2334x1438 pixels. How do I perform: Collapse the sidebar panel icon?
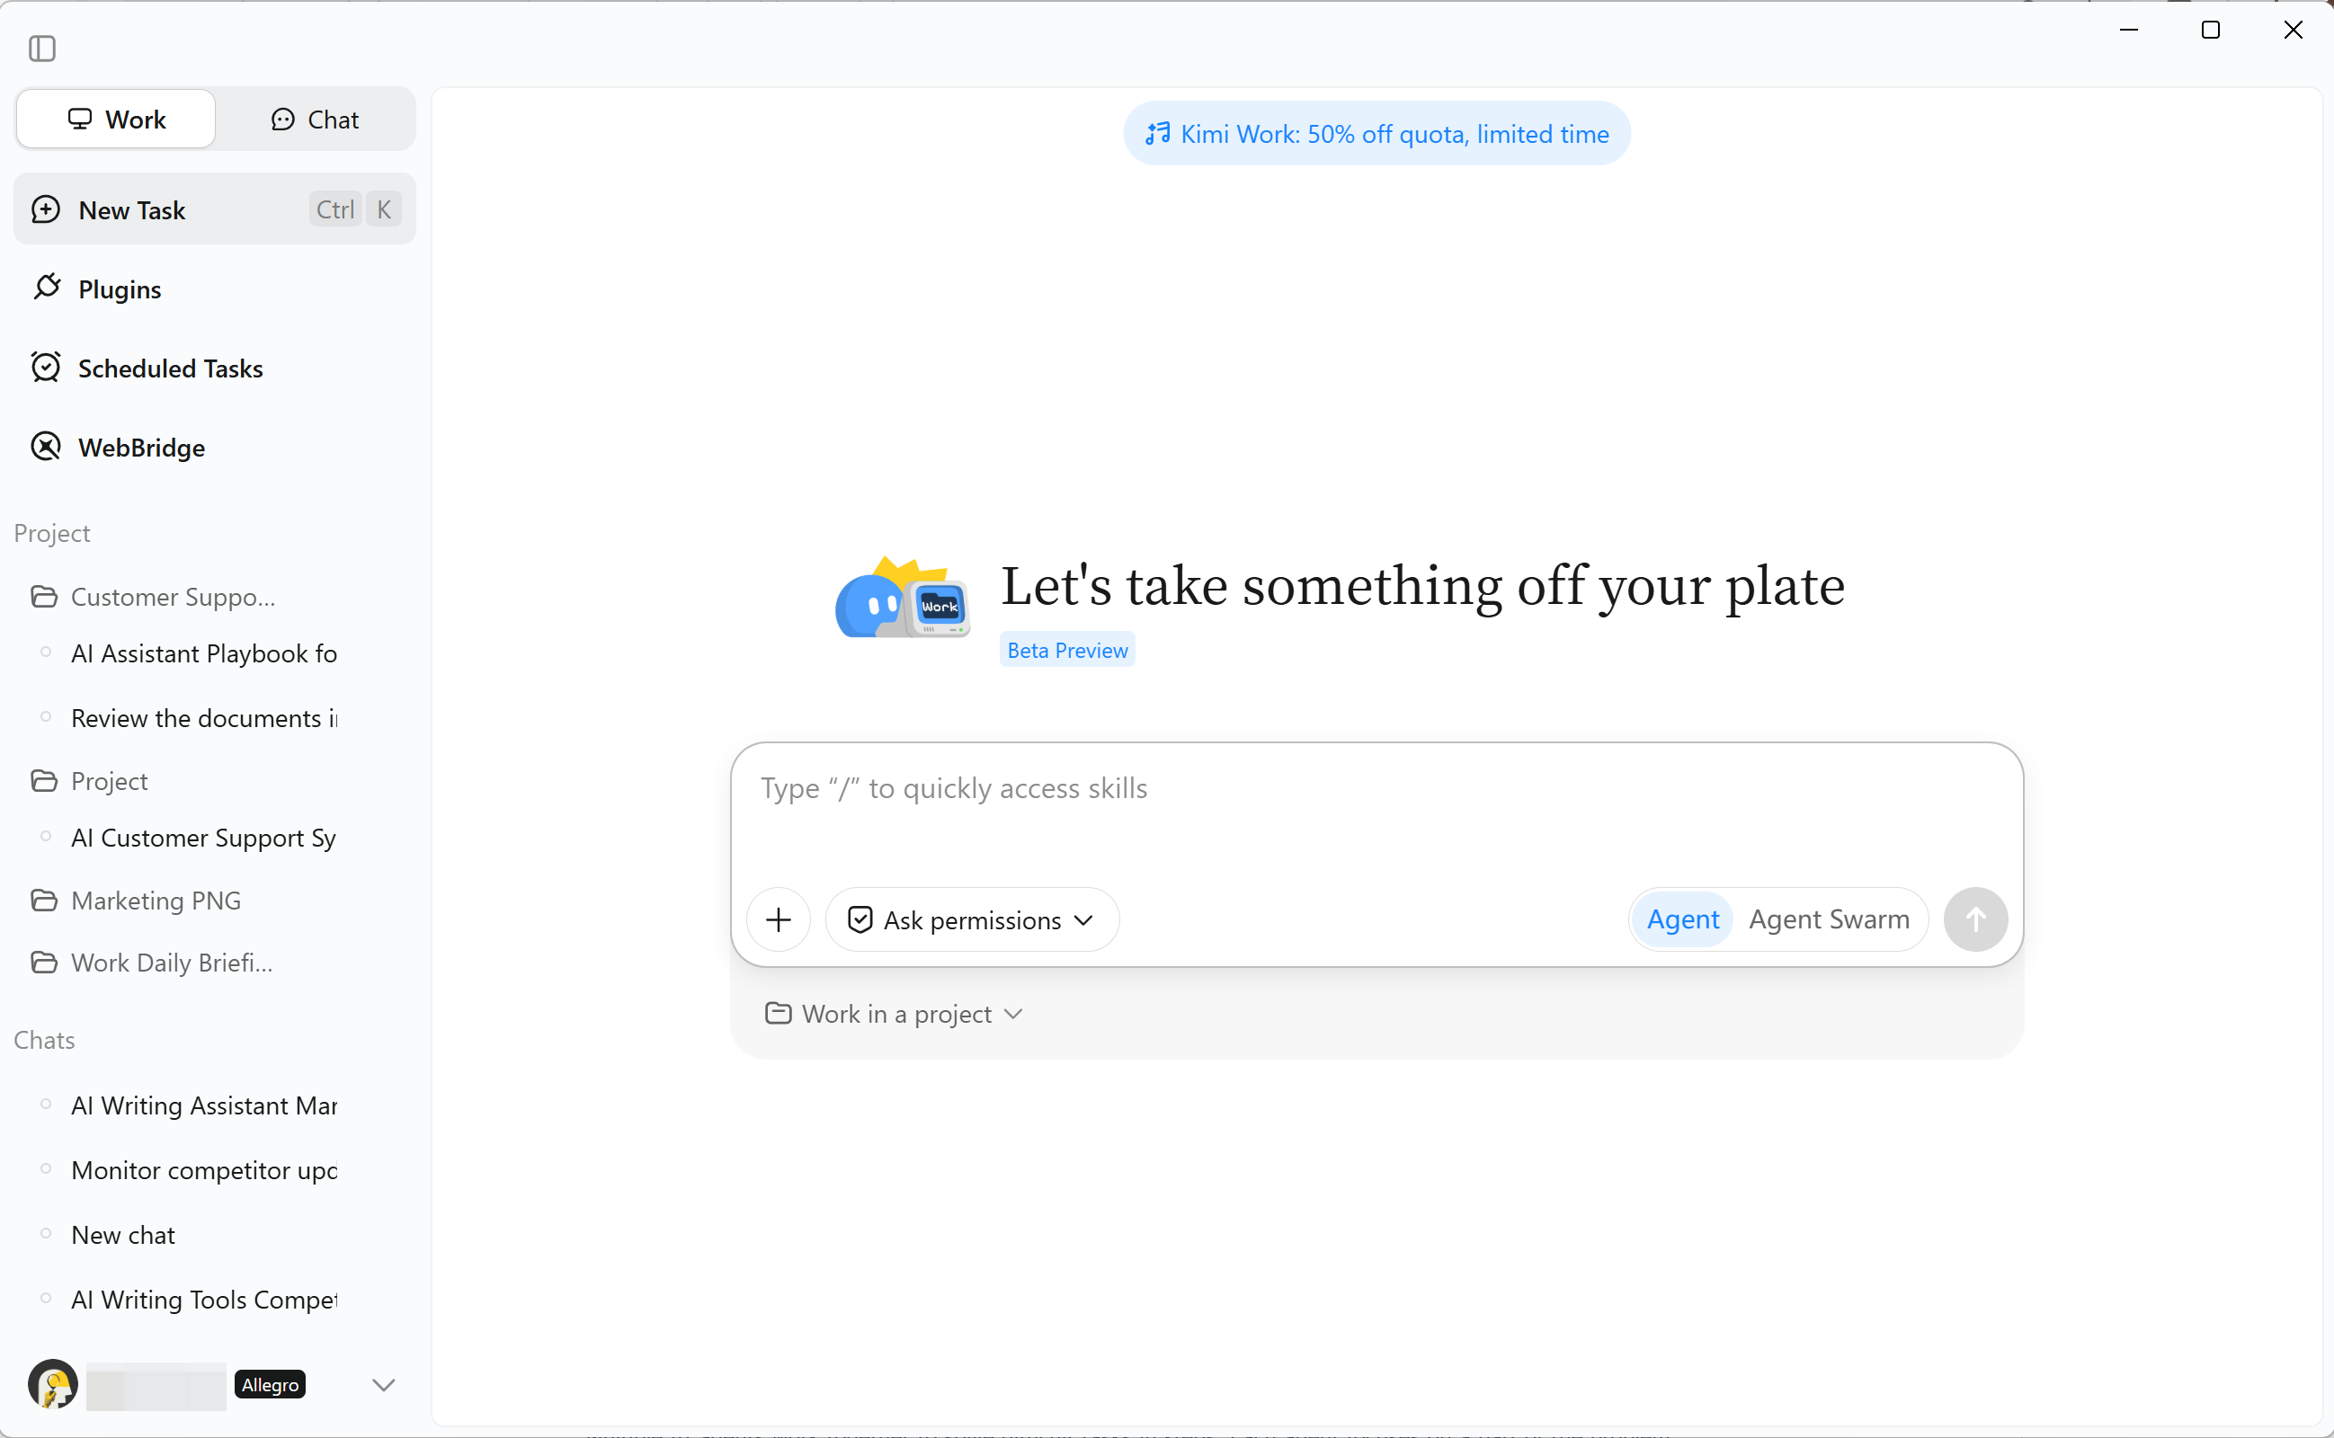[x=42, y=48]
